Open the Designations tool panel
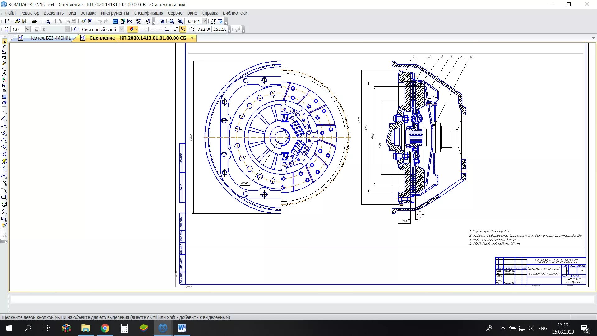This screenshot has width=597, height=336. 4,52
